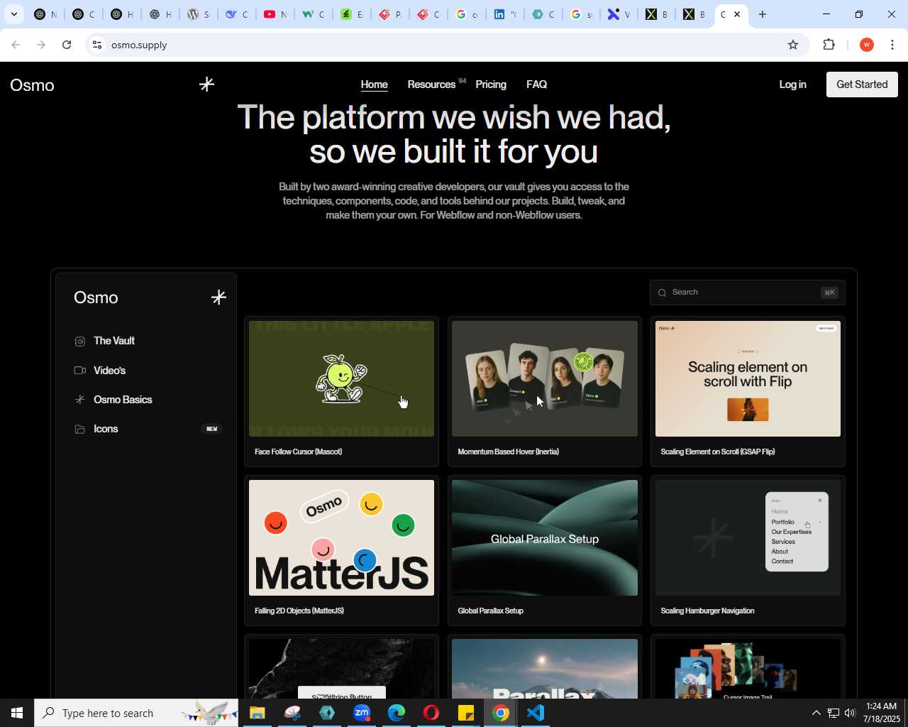This screenshot has width=908, height=727.
Task: Open File Explorer from taskbar
Action: pyautogui.click(x=257, y=713)
